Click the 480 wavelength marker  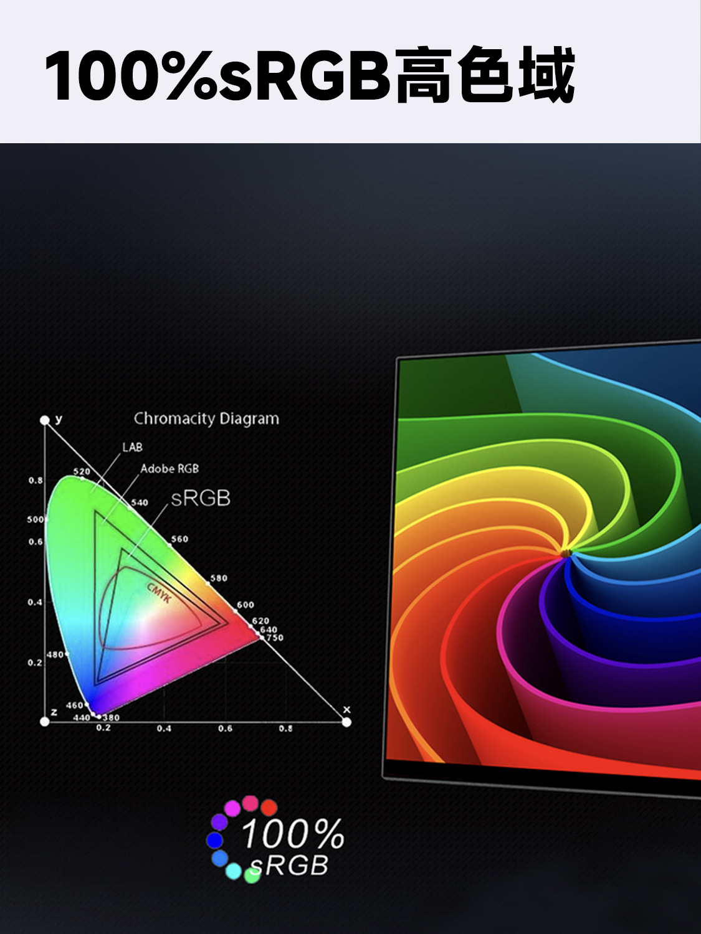tap(55, 654)
